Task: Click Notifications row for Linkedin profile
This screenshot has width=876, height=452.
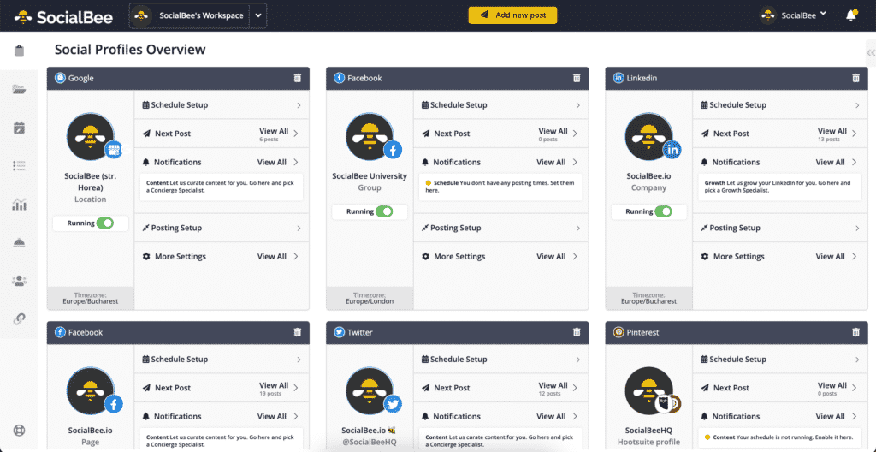Action: (x=780, y=163)
